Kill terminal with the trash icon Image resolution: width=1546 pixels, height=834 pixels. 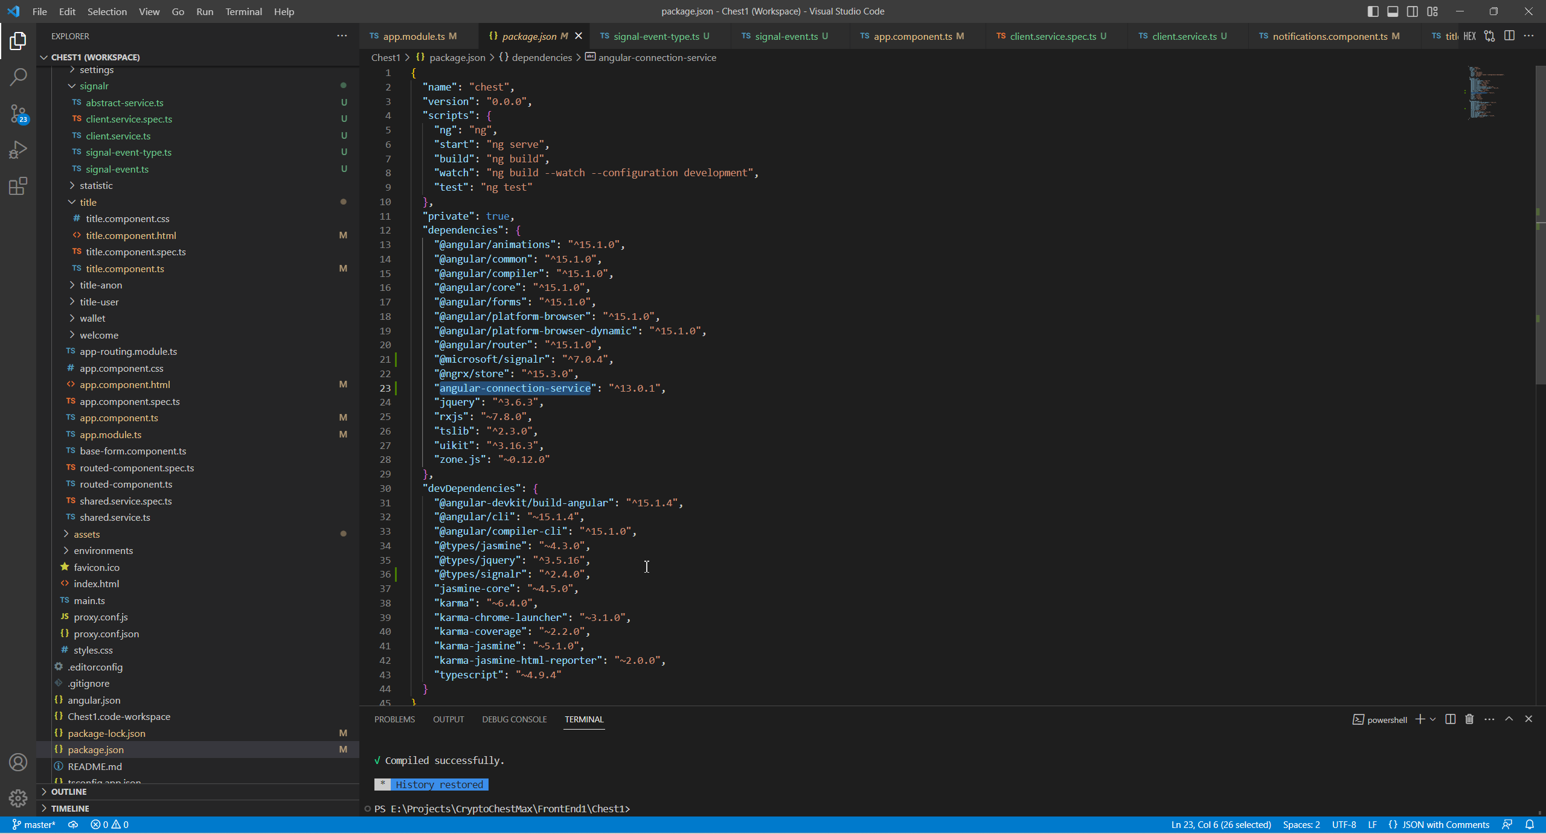(1469, 719)
